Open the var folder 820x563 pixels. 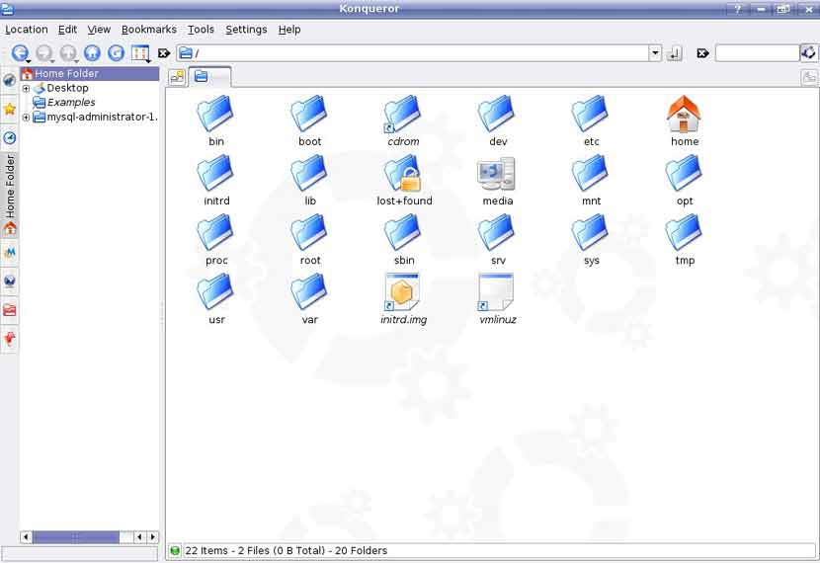[x=309, y=299]
